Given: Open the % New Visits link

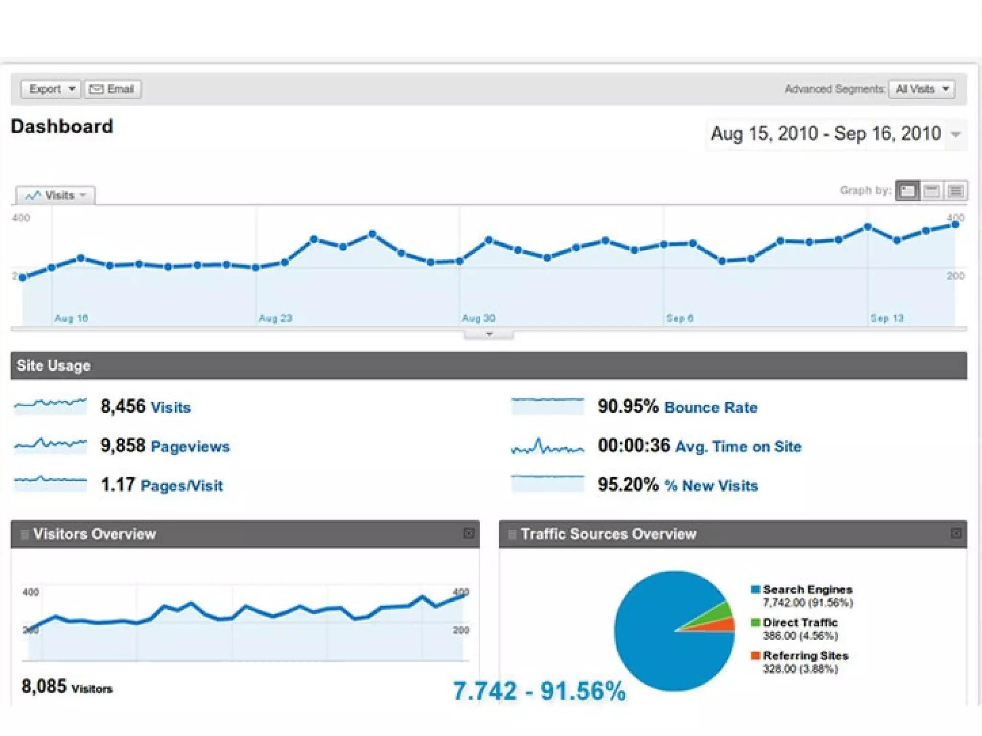Looking at the screenshot, I should click(711, 486).
